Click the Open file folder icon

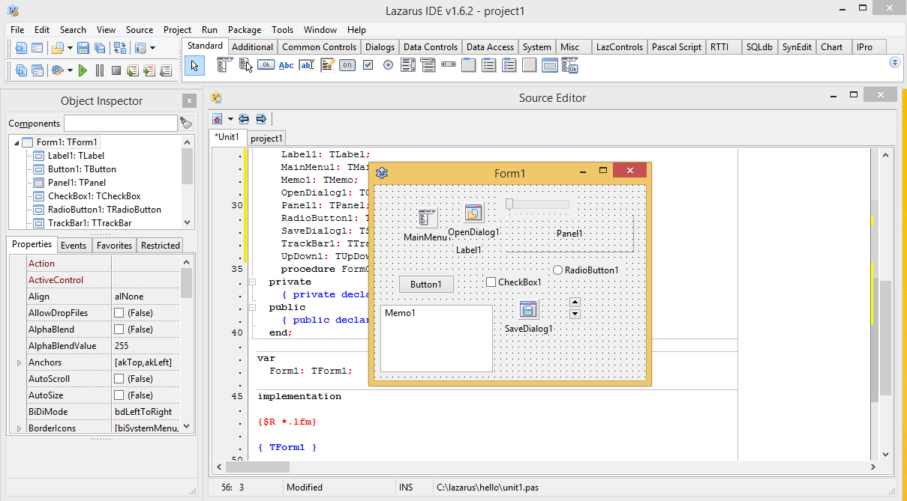[58, 48]
